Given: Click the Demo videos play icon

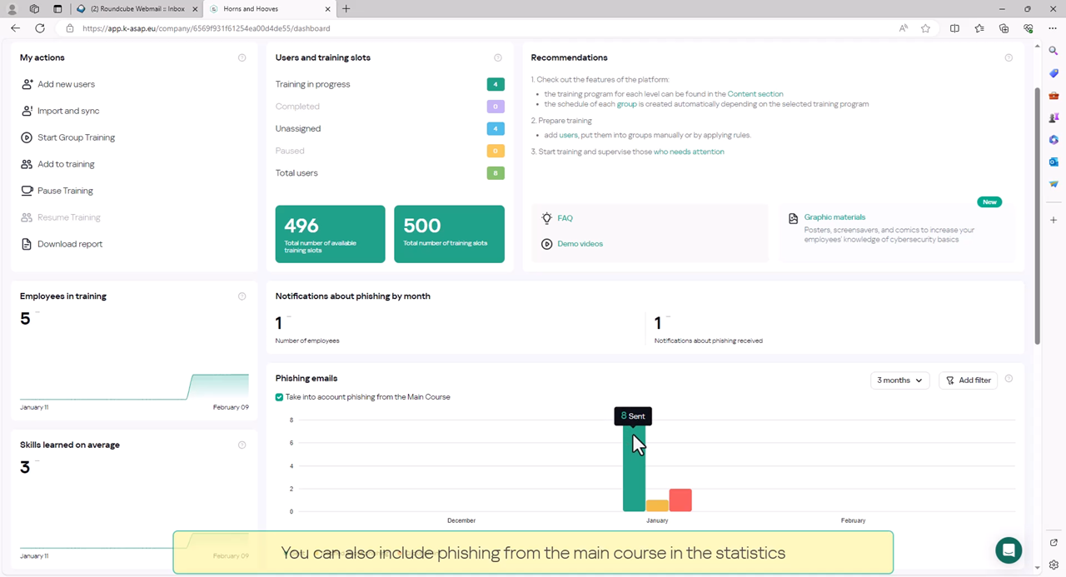Looking at the screenshot, I should point(547,244).
